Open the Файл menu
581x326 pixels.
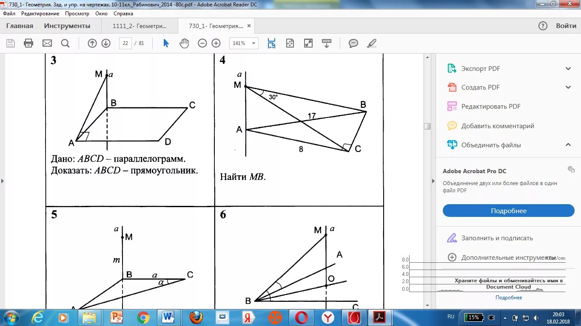pos(9,14)
